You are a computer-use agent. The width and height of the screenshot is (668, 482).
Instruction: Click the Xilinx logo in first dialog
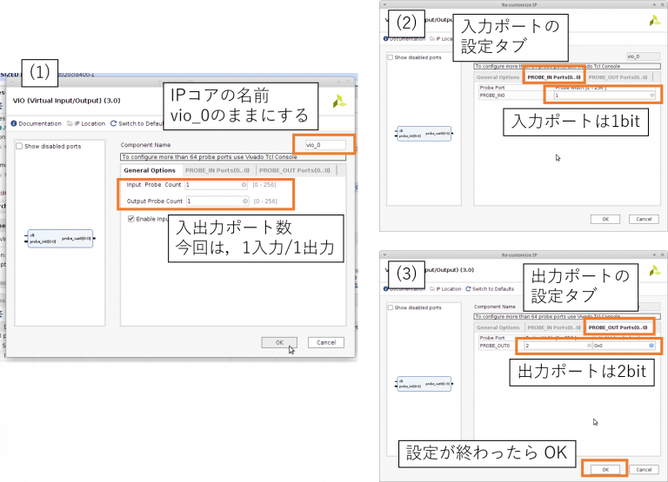pyautogui.click(x=339, y=101)
